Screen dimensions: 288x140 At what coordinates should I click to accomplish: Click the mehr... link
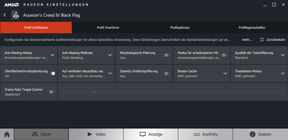(247, 40)
